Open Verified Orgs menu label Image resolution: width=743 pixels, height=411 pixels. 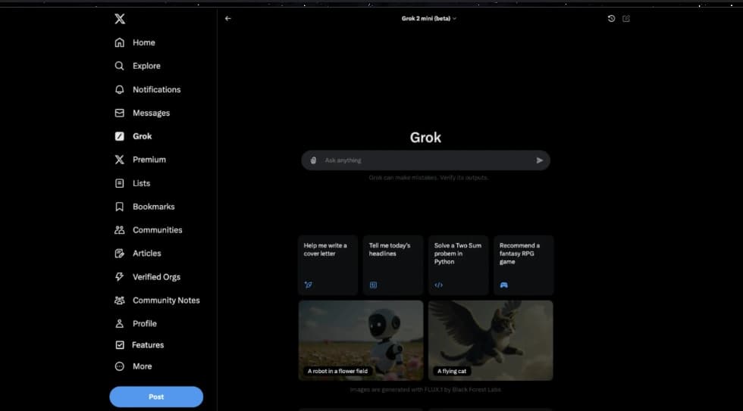click(156, 277)
